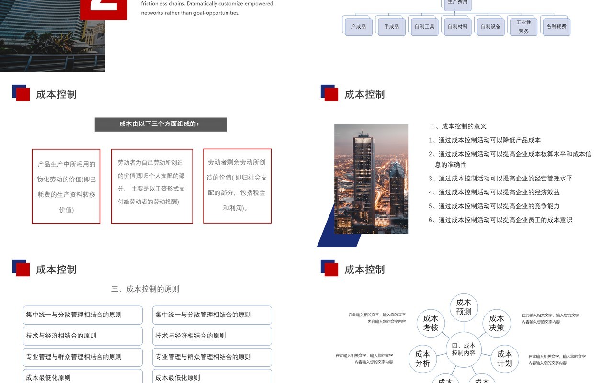Select the night skyscraper photo
This screenshot has width=613, height=383.
371,179
